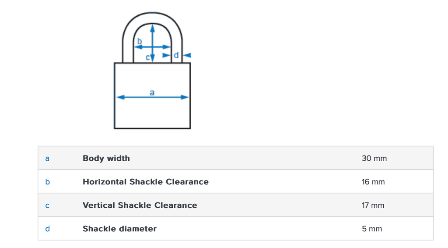Select the Body width row label

pyautogui.click(x=106, y=158)
